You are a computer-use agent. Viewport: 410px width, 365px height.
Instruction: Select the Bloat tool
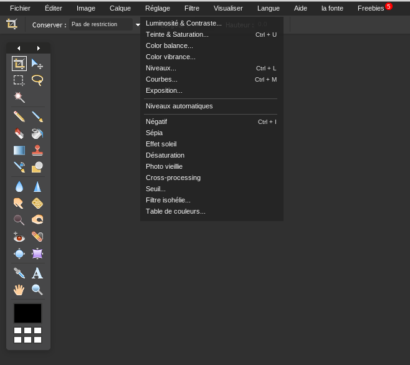[x=19, y=254]
